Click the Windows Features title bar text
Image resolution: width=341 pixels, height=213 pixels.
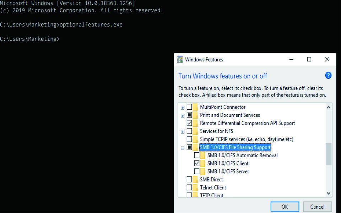[204, 60]
